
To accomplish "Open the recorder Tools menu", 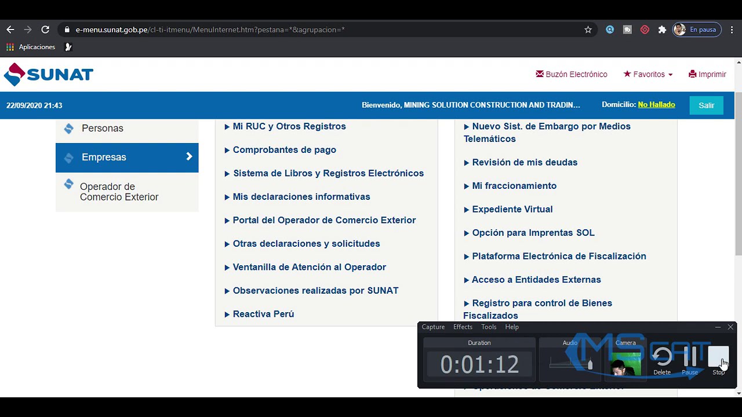I will click(489, 327).
